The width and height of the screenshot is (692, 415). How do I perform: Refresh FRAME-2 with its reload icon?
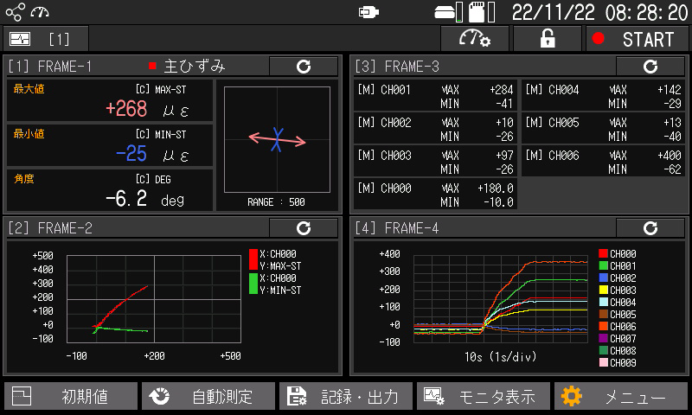303,228
